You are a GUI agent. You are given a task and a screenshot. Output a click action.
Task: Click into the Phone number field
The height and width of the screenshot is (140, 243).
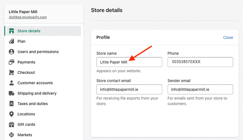[200, 62]
